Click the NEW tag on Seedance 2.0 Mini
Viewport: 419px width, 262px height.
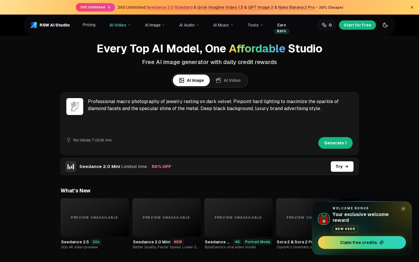(x=178, y=242)
